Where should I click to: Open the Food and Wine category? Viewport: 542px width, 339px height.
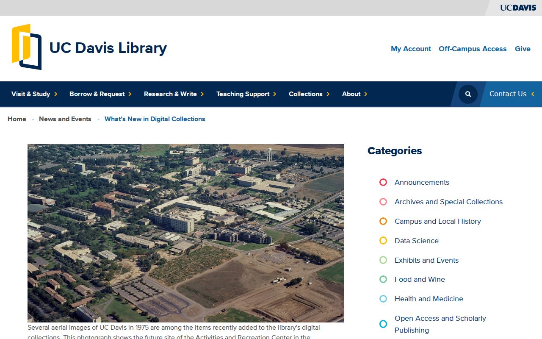[420, 279]
